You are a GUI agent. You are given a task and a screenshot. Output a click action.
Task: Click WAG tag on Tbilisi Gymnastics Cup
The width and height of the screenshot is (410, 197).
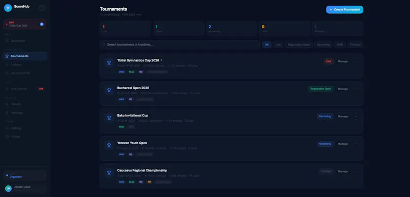coord(121,72)
